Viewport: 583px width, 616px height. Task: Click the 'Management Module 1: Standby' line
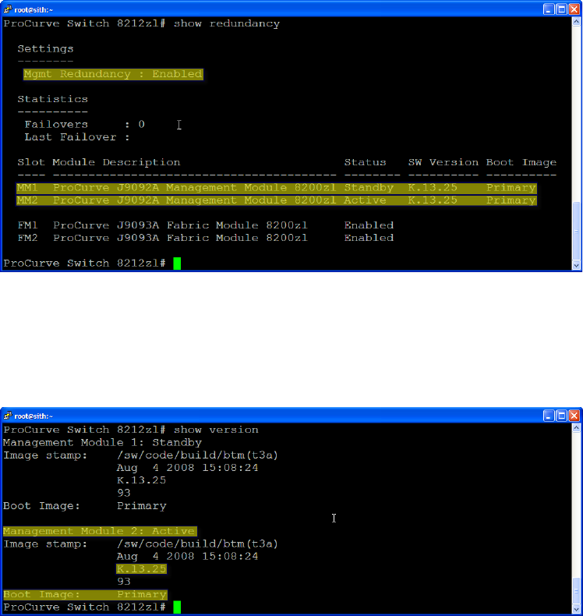(x=102, y=442)
